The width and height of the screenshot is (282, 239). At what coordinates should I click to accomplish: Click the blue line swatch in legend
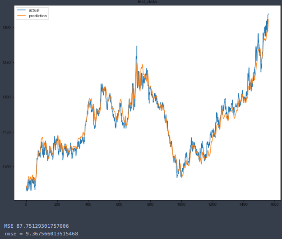point(21,10)
